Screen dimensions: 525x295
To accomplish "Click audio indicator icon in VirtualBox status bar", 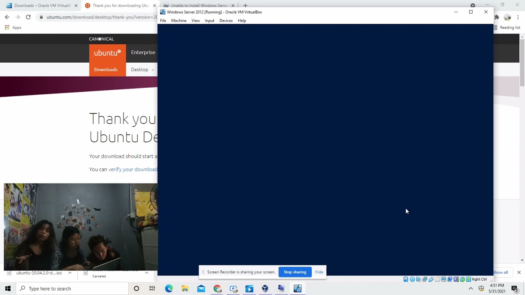I will [418, 279].
